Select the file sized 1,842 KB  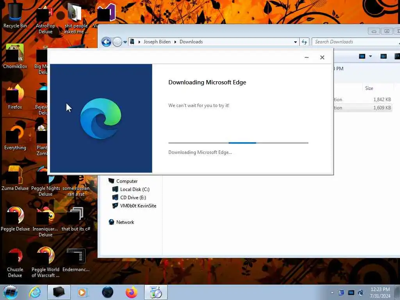pyautogui.click(x=363, y=100)
